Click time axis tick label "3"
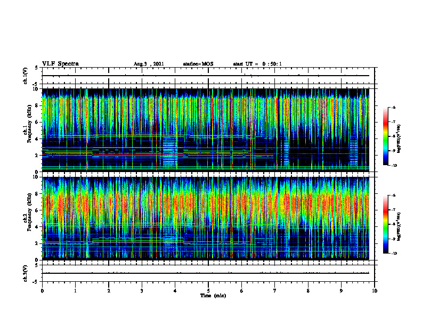 (x=142, y=291)
